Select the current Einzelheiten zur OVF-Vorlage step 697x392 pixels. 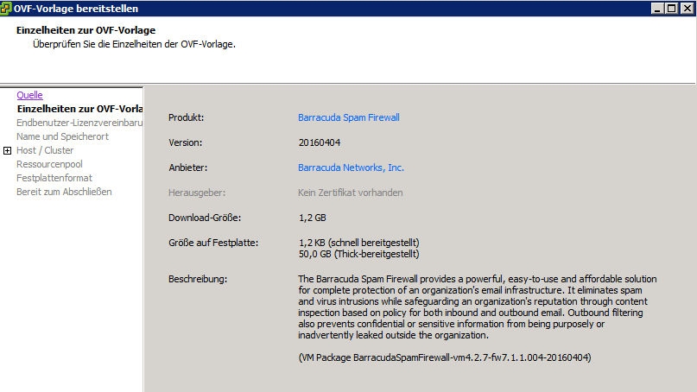pyautogui.click(x=79, y=109)
